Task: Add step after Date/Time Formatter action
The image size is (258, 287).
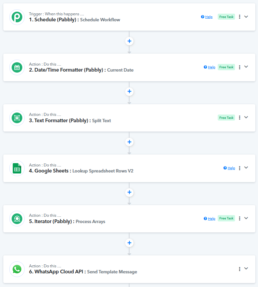Action: tap(129, 91)
